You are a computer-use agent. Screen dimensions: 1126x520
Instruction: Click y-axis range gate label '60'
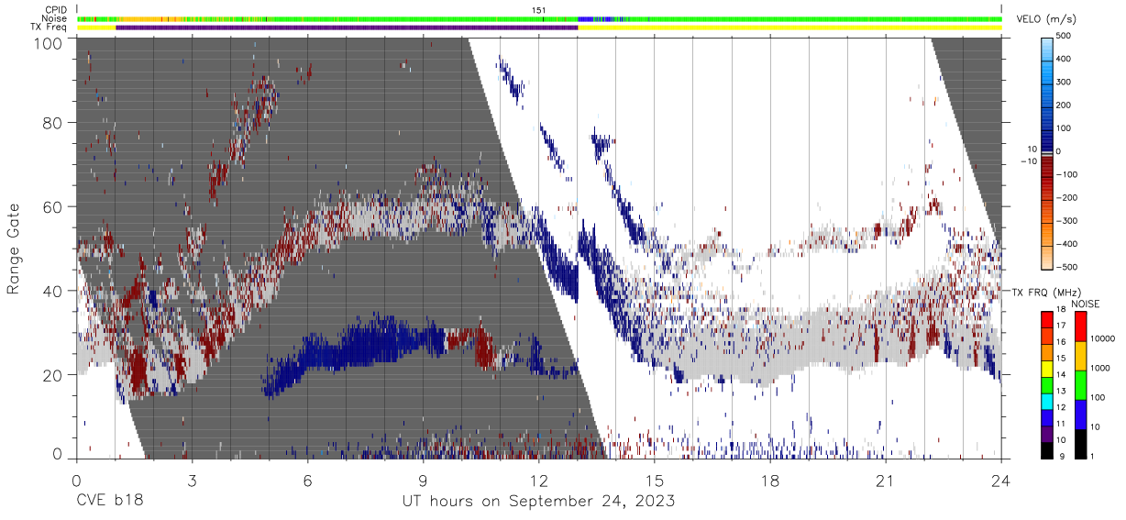click(x=53, y=207)
